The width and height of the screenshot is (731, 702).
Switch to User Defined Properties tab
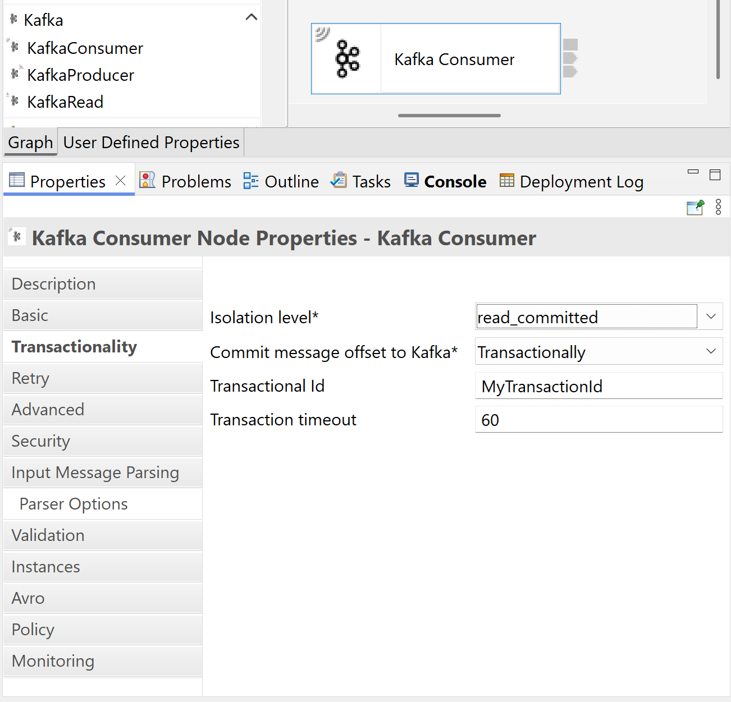151,143
